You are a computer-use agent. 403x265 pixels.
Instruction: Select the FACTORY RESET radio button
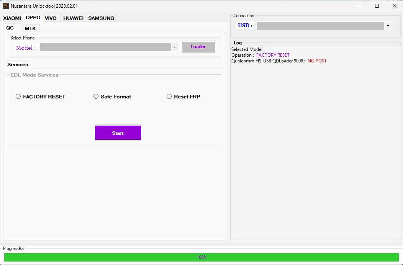click(x=18, y=96)
